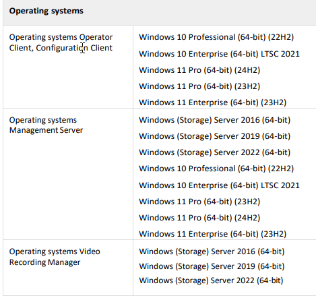Click Windows 11 Pro (24H2) under Management Server

[199, 218]
